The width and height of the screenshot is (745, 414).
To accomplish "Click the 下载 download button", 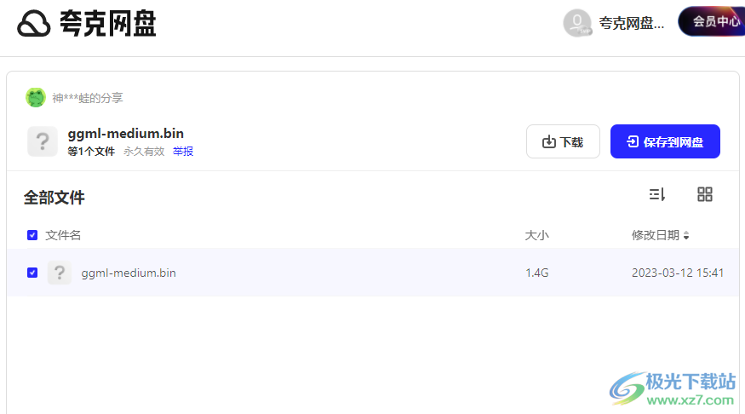I will pos(563,141).
